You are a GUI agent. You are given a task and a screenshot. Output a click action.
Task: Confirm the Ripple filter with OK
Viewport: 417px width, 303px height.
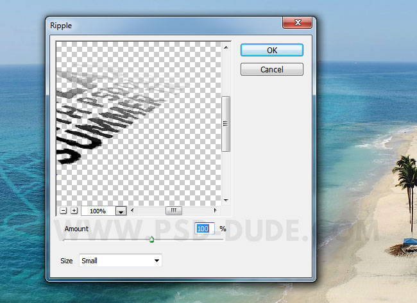272,50
